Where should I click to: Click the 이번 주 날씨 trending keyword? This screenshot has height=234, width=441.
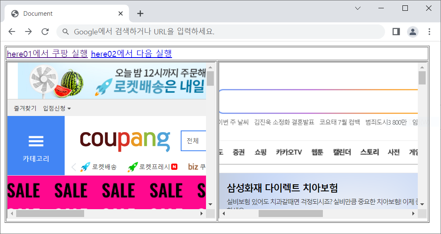(234, 122)
